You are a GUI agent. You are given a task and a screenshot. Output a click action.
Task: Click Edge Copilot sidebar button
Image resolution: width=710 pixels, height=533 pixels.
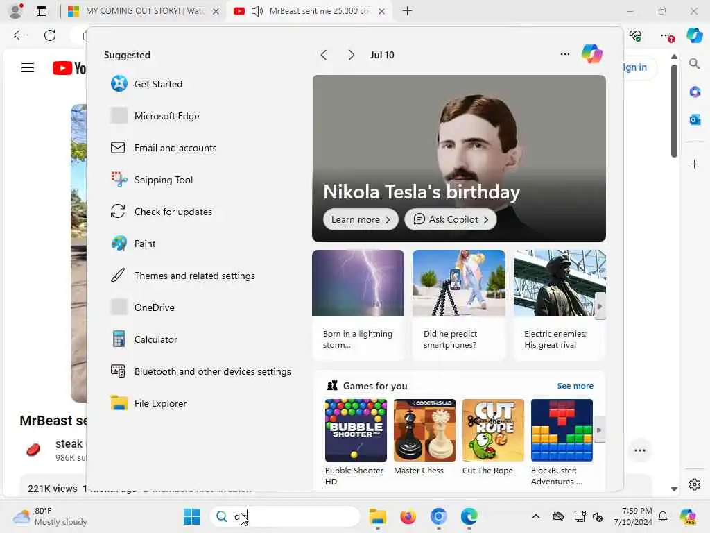tap(695, 35)
